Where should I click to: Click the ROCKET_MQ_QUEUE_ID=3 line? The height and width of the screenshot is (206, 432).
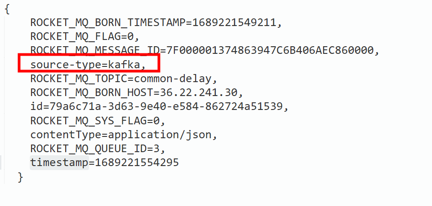tap(98, 149)
